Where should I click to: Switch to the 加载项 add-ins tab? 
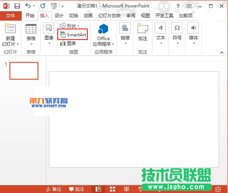186,16
